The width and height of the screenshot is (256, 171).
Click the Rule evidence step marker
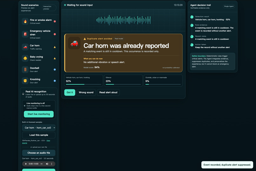192,25
